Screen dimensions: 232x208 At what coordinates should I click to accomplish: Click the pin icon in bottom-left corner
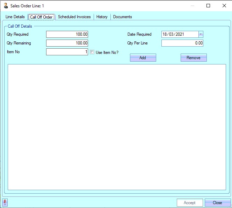pos(5,202)
